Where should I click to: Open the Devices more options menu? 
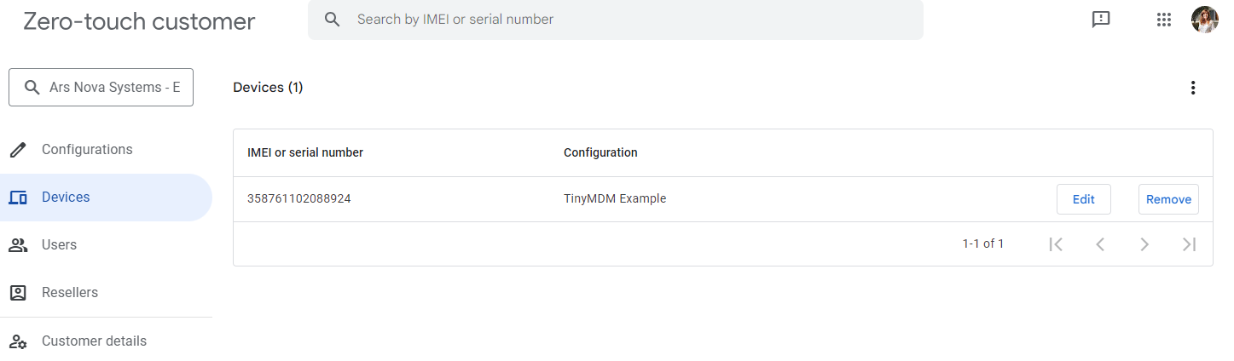click(1193, 88)
